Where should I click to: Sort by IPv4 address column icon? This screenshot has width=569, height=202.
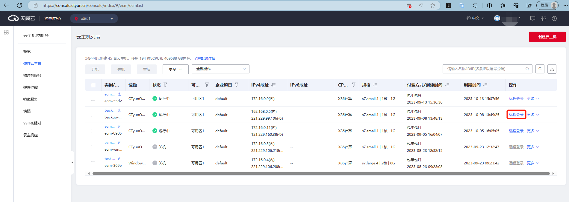(273, 85)
